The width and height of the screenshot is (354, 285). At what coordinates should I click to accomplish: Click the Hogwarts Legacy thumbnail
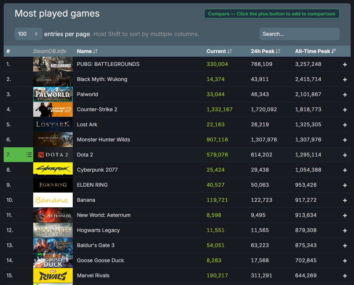tap(53, 230)
